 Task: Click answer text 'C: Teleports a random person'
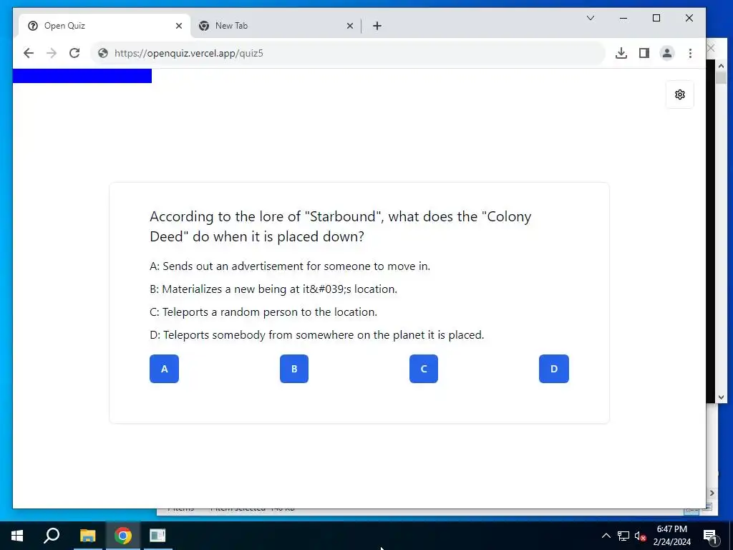click(x=263, y=312)
